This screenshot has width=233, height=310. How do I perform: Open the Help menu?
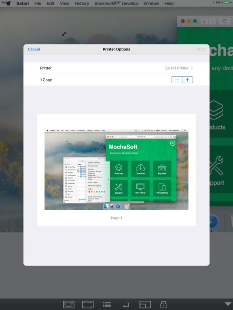pos(169,3)
